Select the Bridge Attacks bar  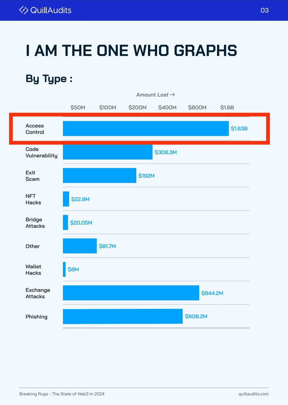(65, 222)
